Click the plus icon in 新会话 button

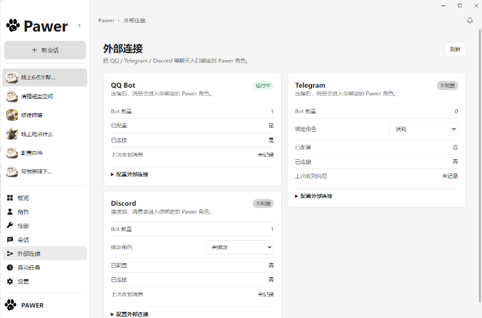pos(35,50)
